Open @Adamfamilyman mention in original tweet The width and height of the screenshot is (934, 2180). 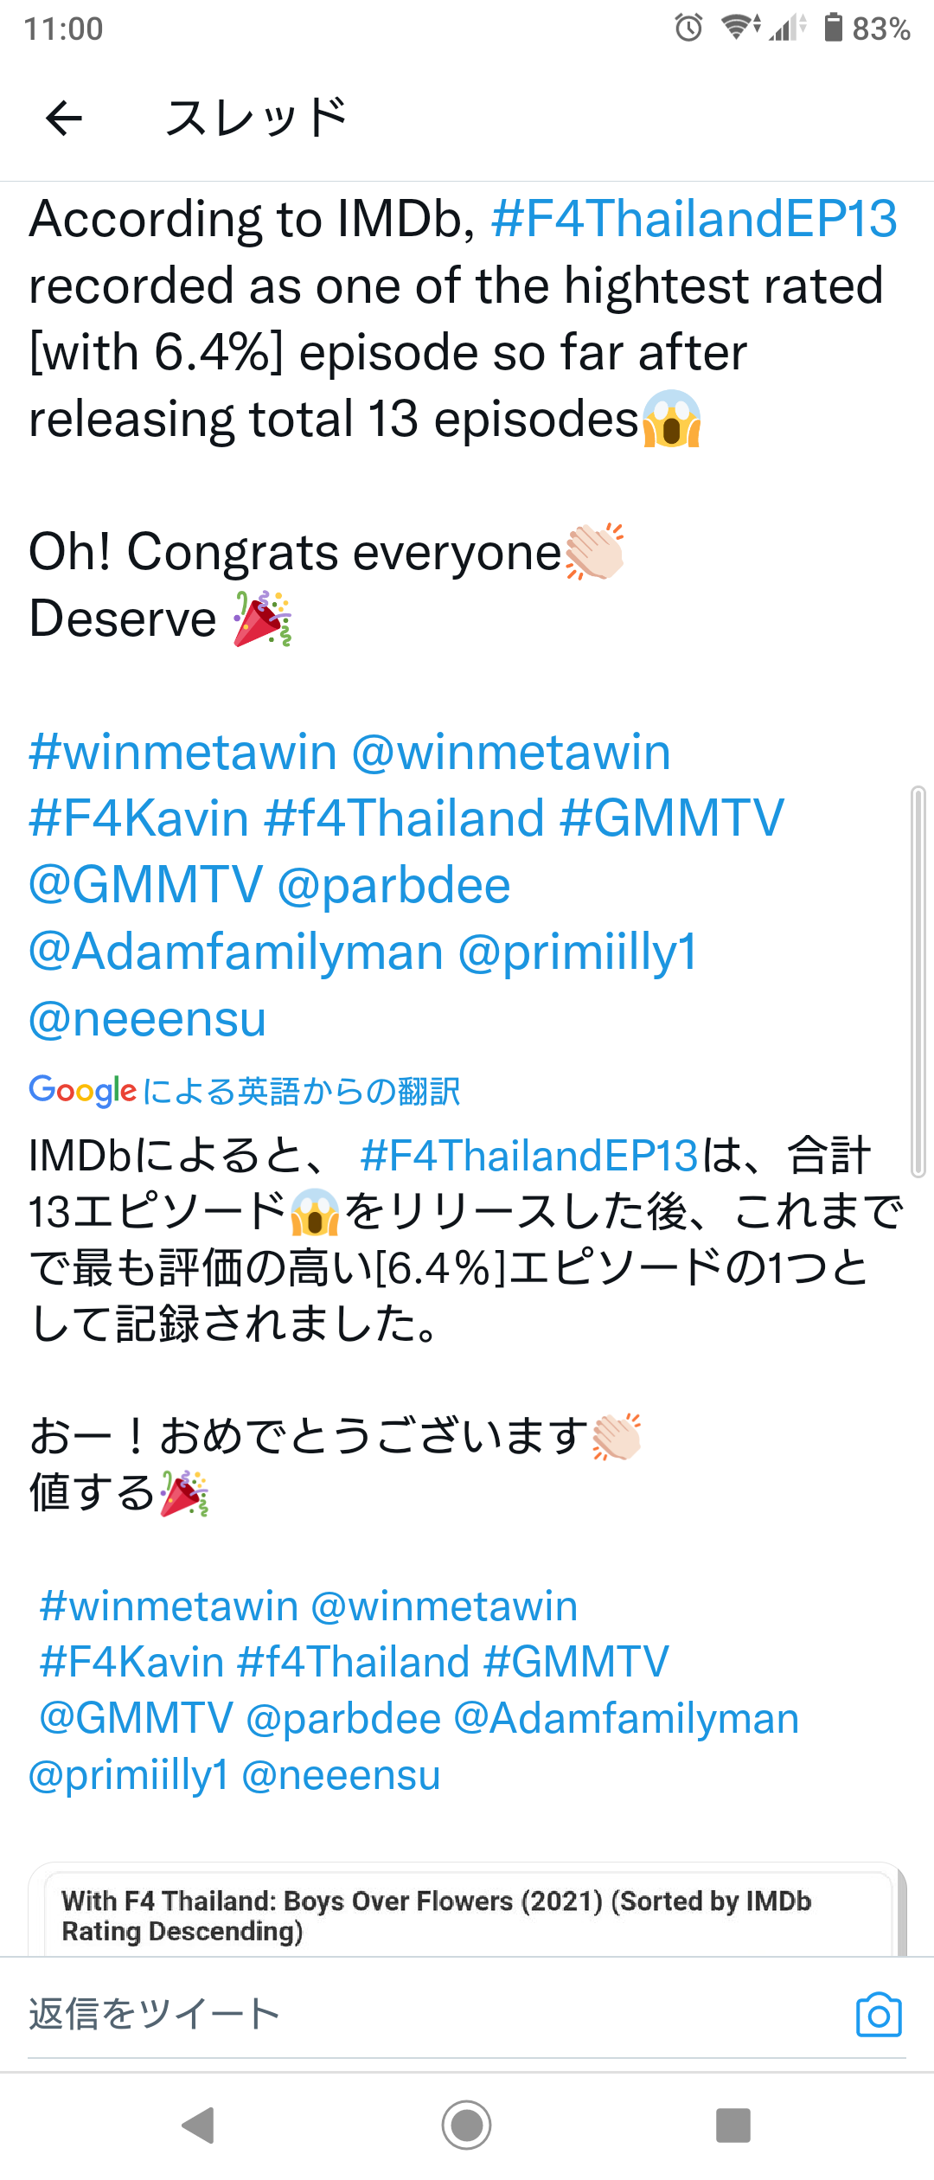tap(235, 952)
